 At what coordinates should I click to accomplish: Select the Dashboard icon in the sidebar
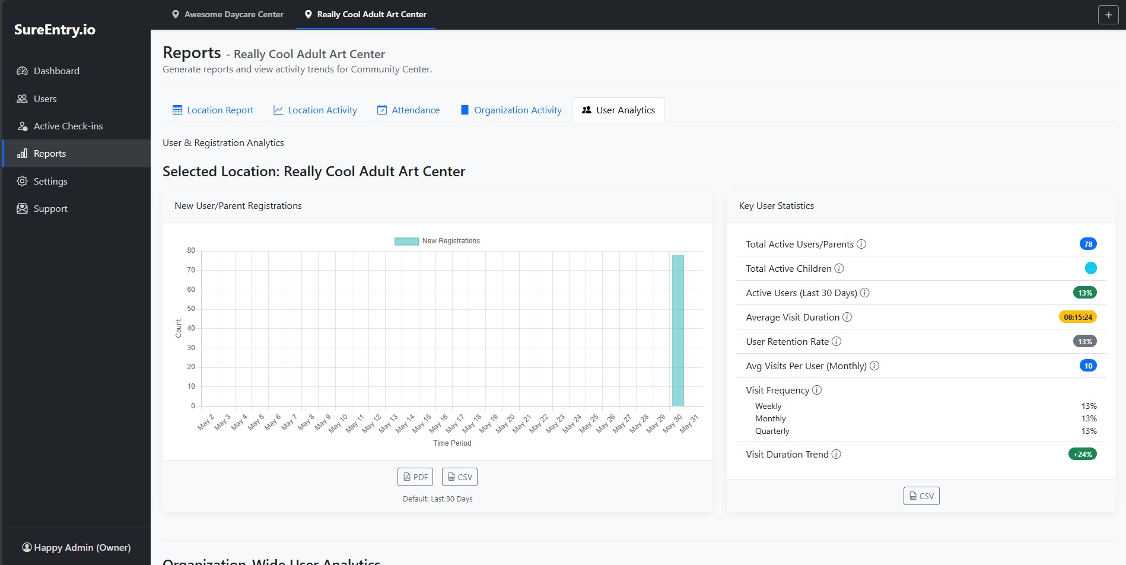point(22,71)
